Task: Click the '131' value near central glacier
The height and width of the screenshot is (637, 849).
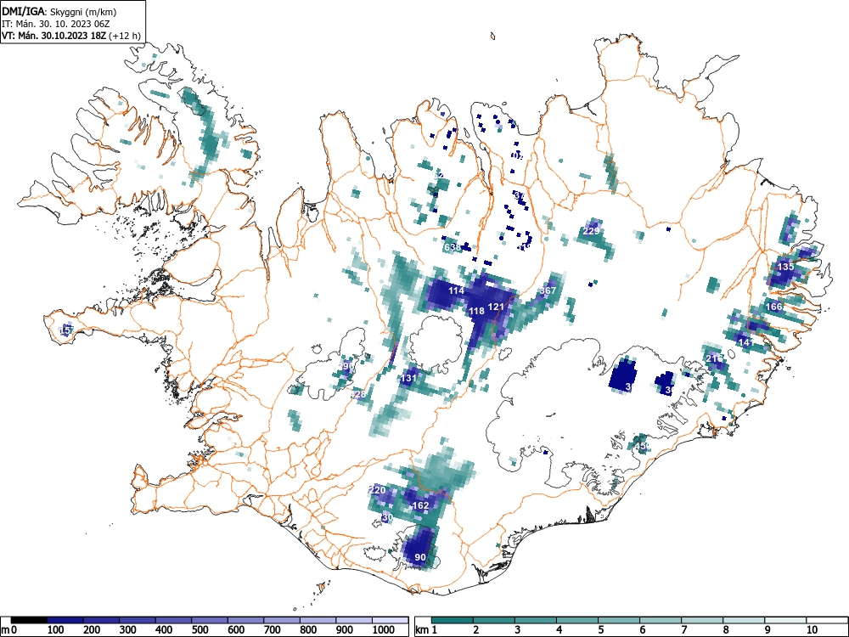Action: coord(408,379)
